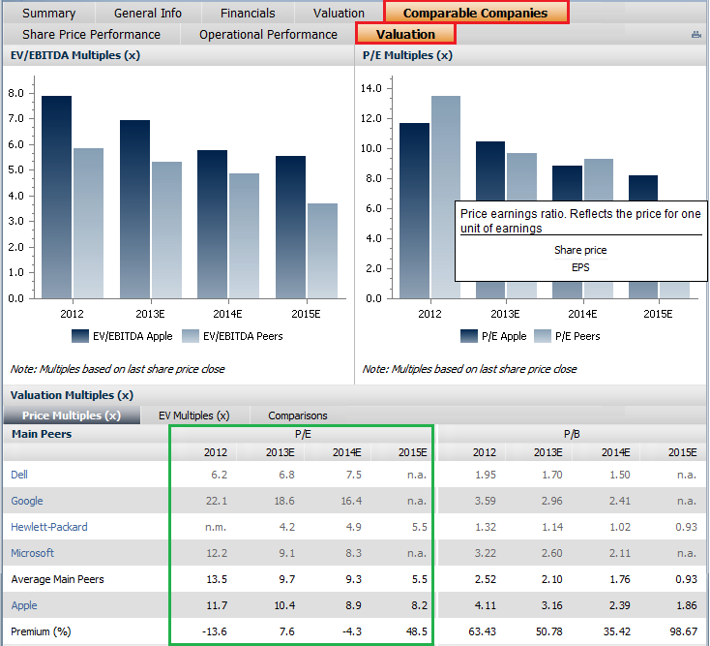This screenshot has height=646, width=710.
Task: Open the Apple company link
Action: coord(24,605)
